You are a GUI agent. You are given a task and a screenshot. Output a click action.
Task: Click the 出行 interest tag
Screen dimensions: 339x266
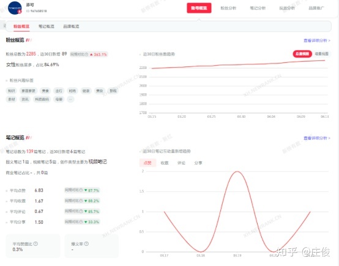pyautogui.click(x=59, y=91)
